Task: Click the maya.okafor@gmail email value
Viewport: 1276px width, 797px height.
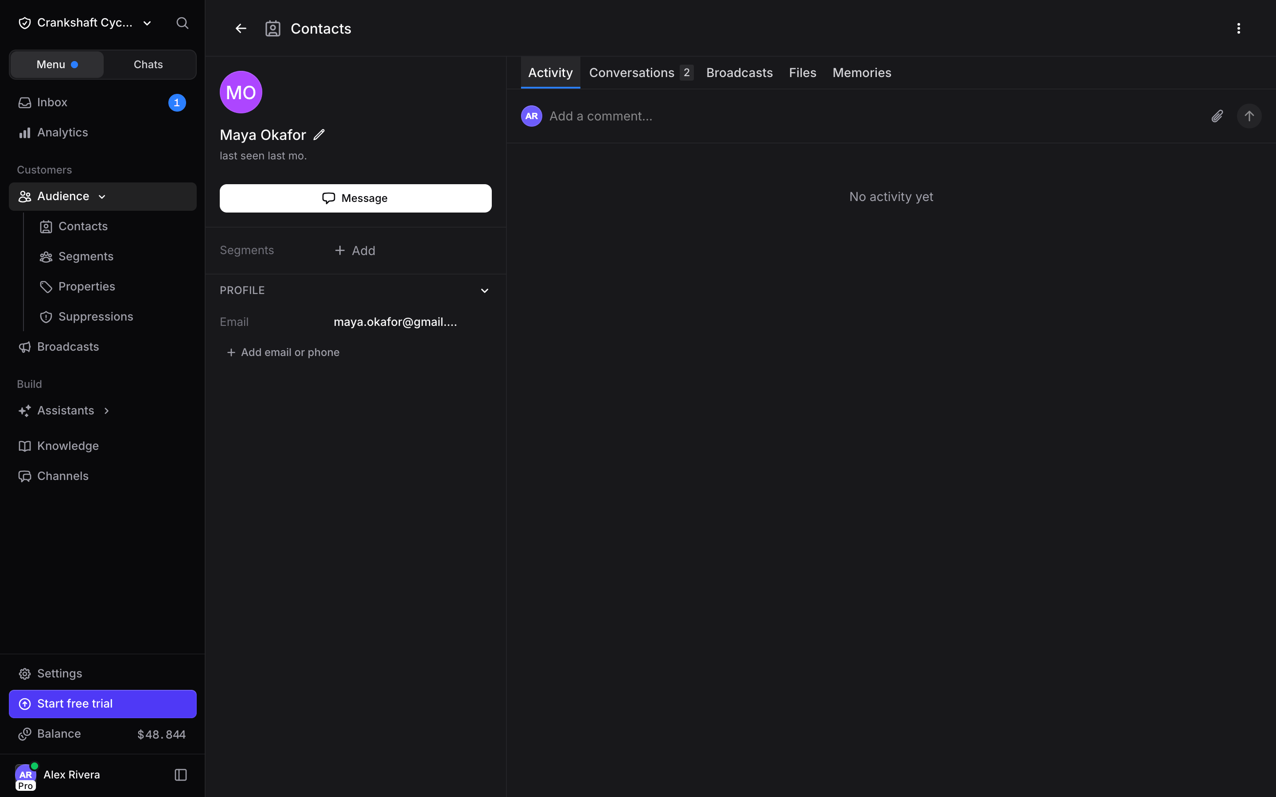Action: point(395,321)
